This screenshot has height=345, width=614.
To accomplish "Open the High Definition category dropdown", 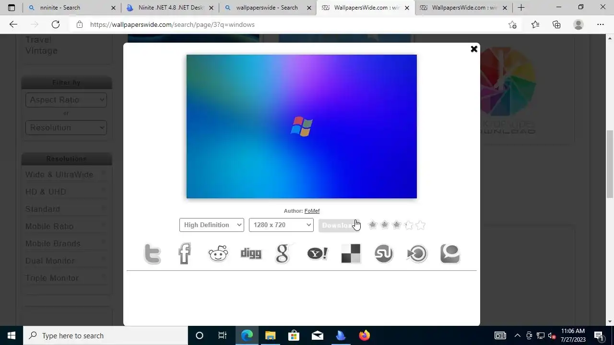I will pos(212,225).
